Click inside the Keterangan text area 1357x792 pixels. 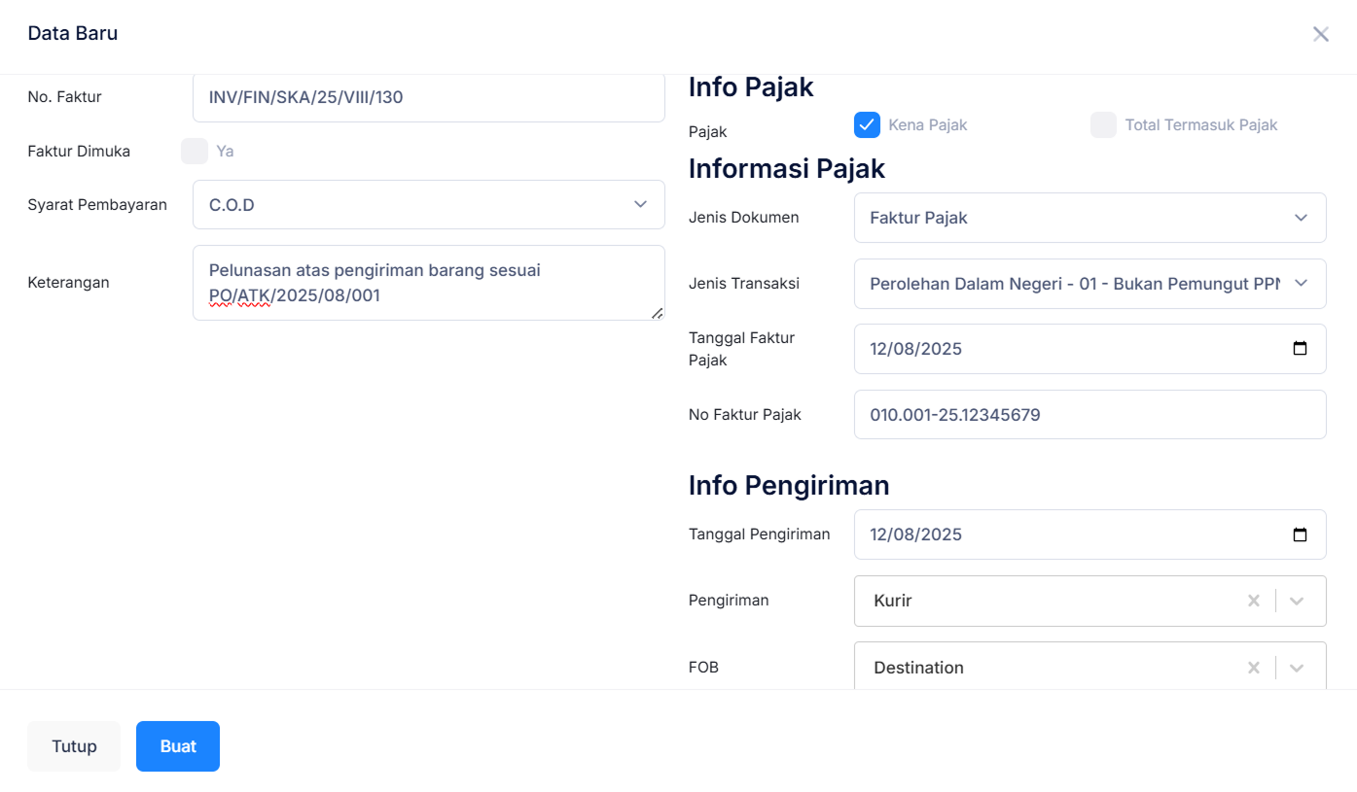(x=428, y=282)
